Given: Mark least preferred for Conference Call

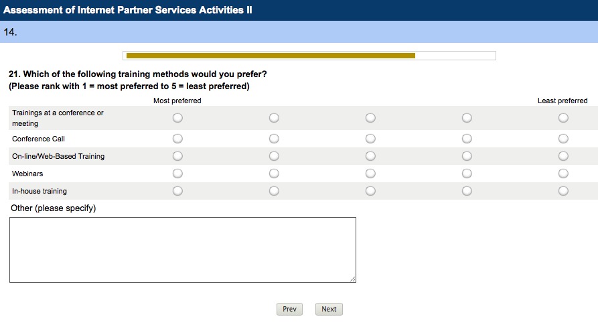Looking at the screenshot, I should 563,139.
